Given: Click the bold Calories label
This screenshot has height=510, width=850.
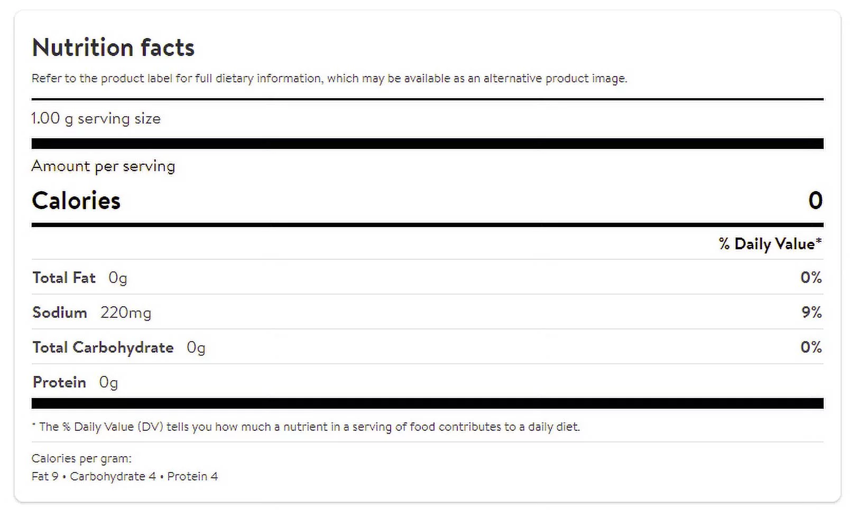Looking at the screenshot, I should pyautogui.click(x=76, y=201).
